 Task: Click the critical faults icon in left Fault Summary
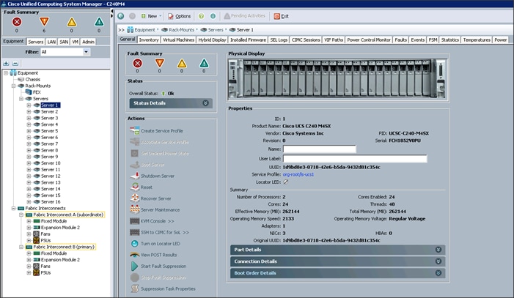pos(16,22)
